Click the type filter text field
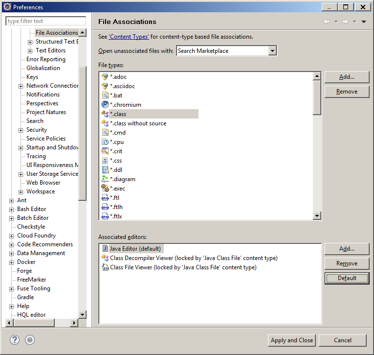The image size is (374, 355). pyautogui.click(x=45, y=21)
